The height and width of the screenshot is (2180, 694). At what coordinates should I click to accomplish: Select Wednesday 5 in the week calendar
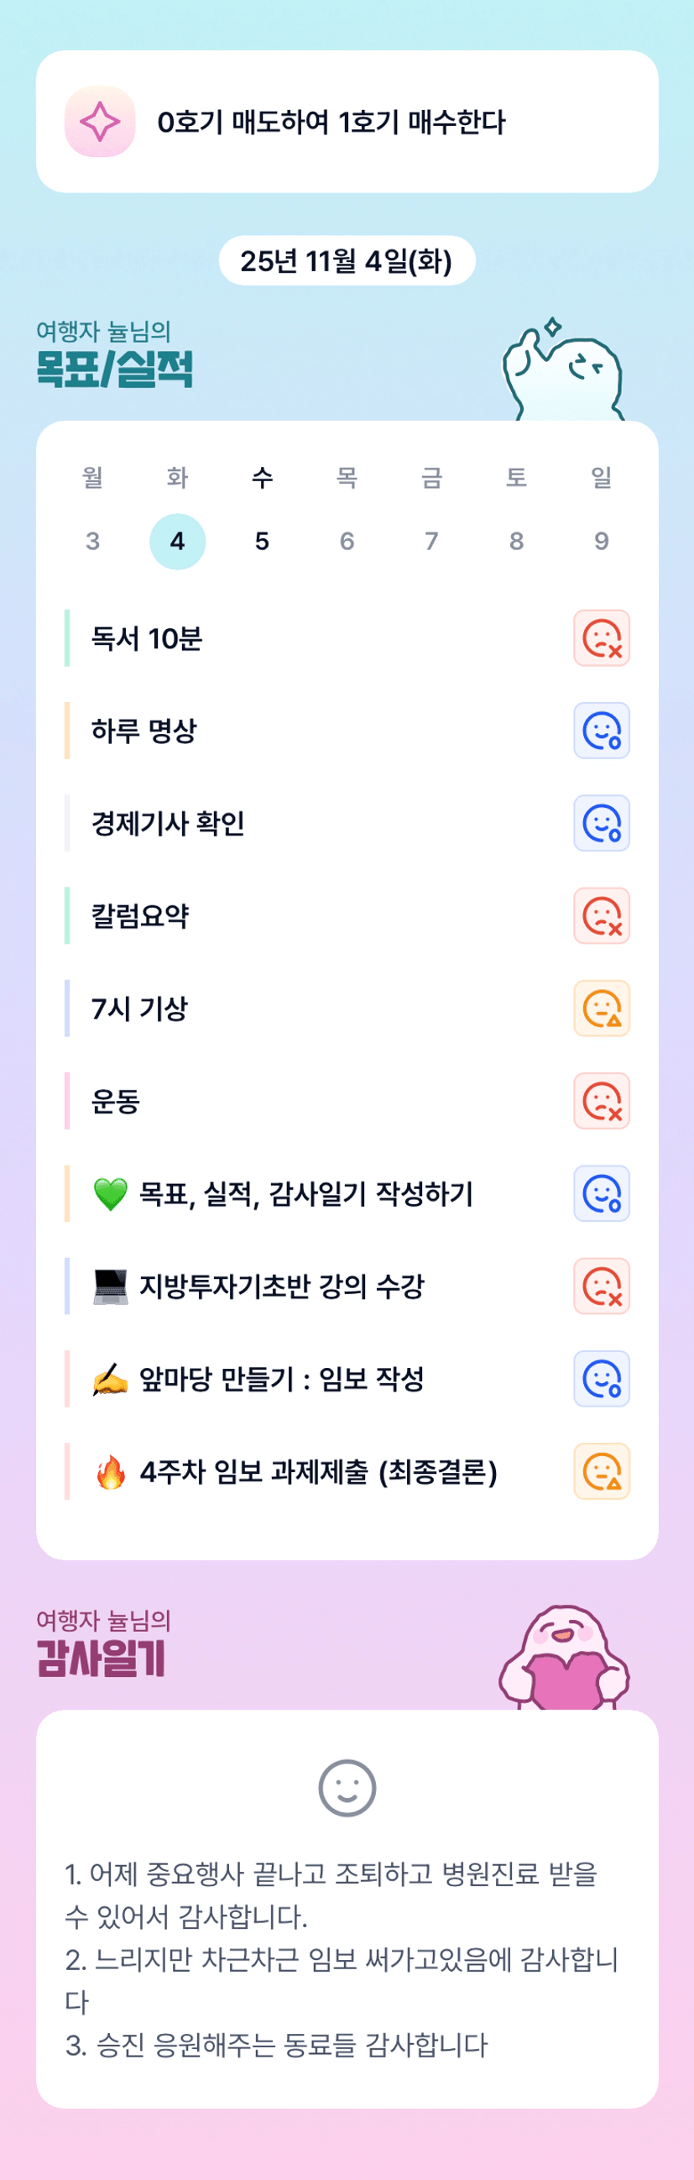click(x=262, y=541)
